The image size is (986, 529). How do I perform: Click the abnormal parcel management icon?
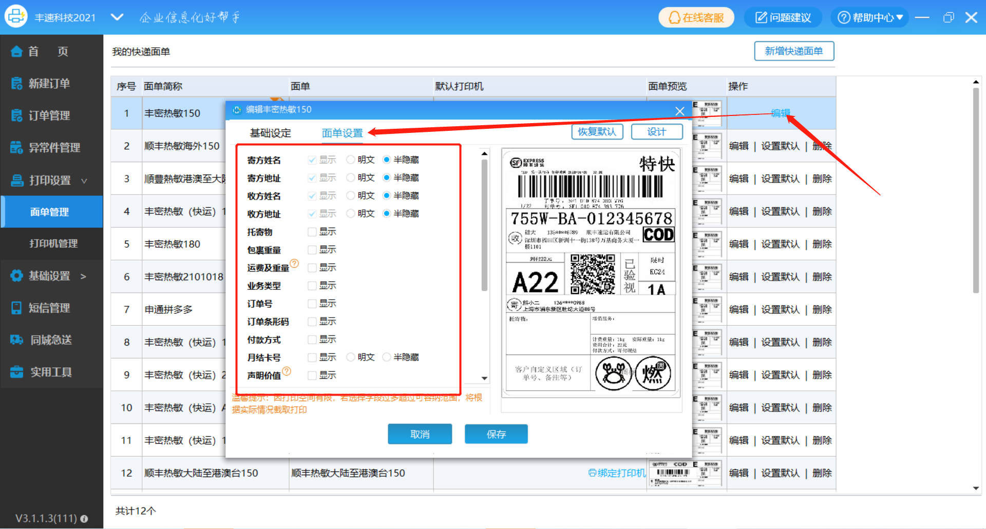tap(17, 148)
